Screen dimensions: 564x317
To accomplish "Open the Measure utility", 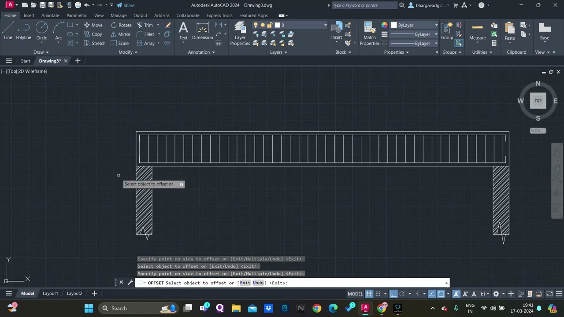I will click(477, 31).
